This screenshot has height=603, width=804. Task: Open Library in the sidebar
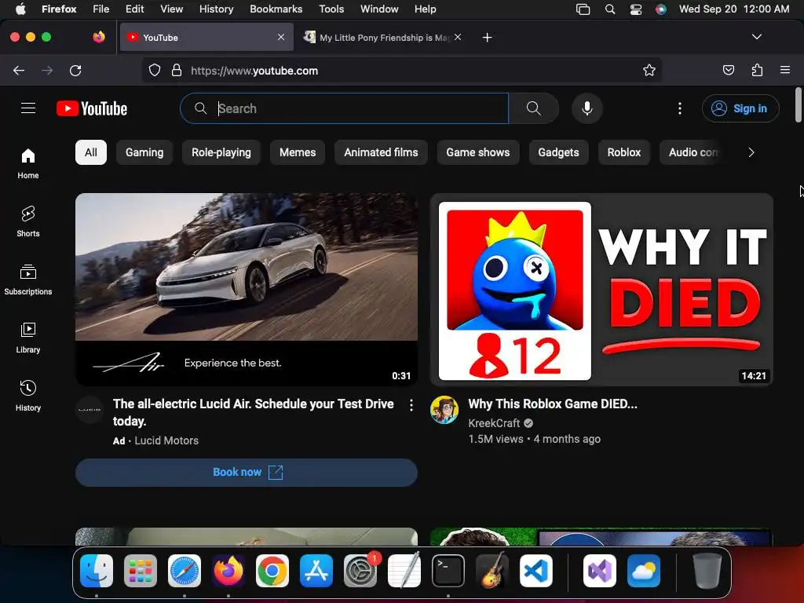pyautogui.click(x=28, y=338)
